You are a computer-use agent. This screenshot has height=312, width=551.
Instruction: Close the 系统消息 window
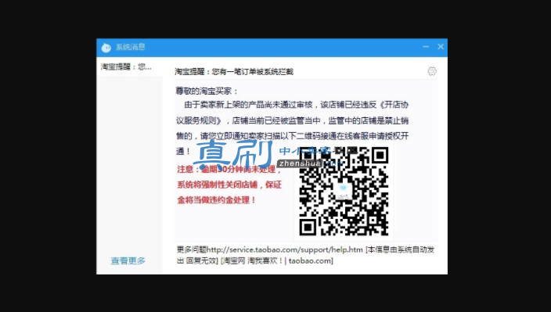[x=441, y=47]
